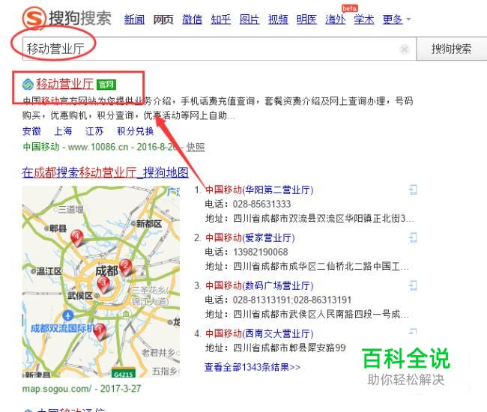
Task: Click the airport icon on the map
Action: click(x=67, y=315)
